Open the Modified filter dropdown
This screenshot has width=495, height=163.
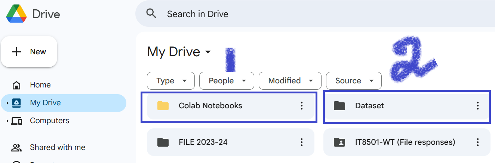pyautogui.click(x=290, y=81)
